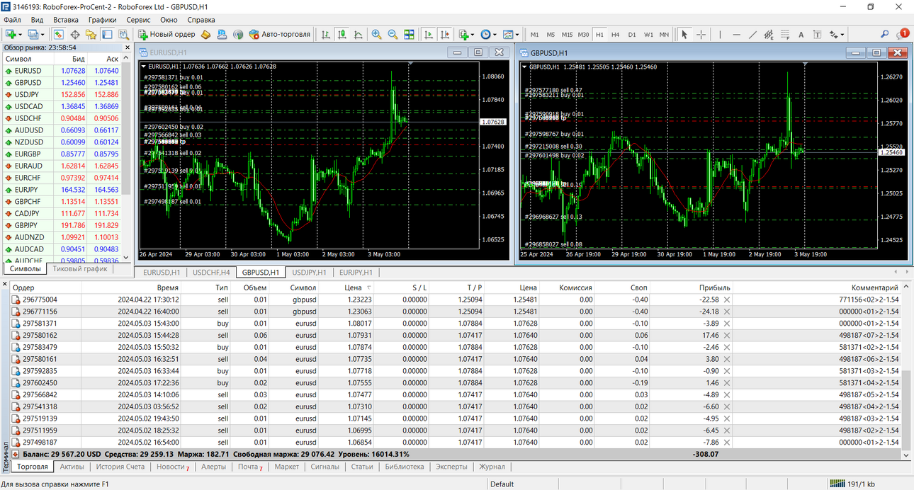Close Market Watch panel

click(x=128, y=47)
